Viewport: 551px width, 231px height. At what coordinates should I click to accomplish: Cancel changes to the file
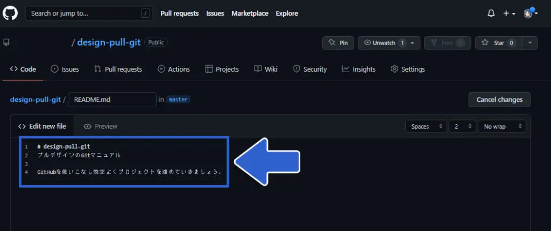(499, 100)
